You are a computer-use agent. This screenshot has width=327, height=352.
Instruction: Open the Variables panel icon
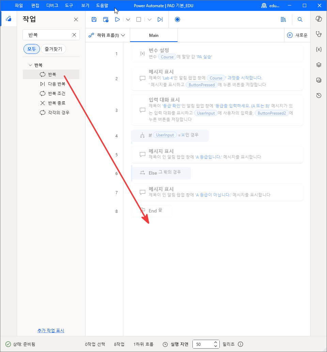click(x=319, y=49)
